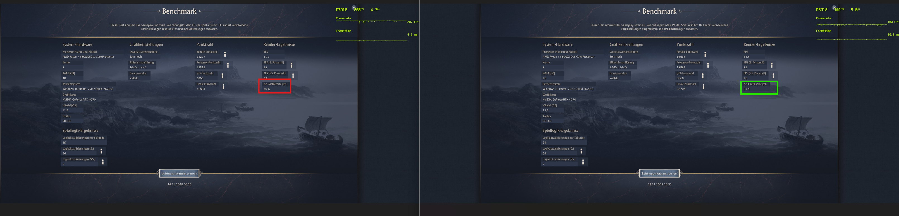
Task: Close the overlay showing 208 FPS
Action: pyautogui.click(x=354, y=8)
